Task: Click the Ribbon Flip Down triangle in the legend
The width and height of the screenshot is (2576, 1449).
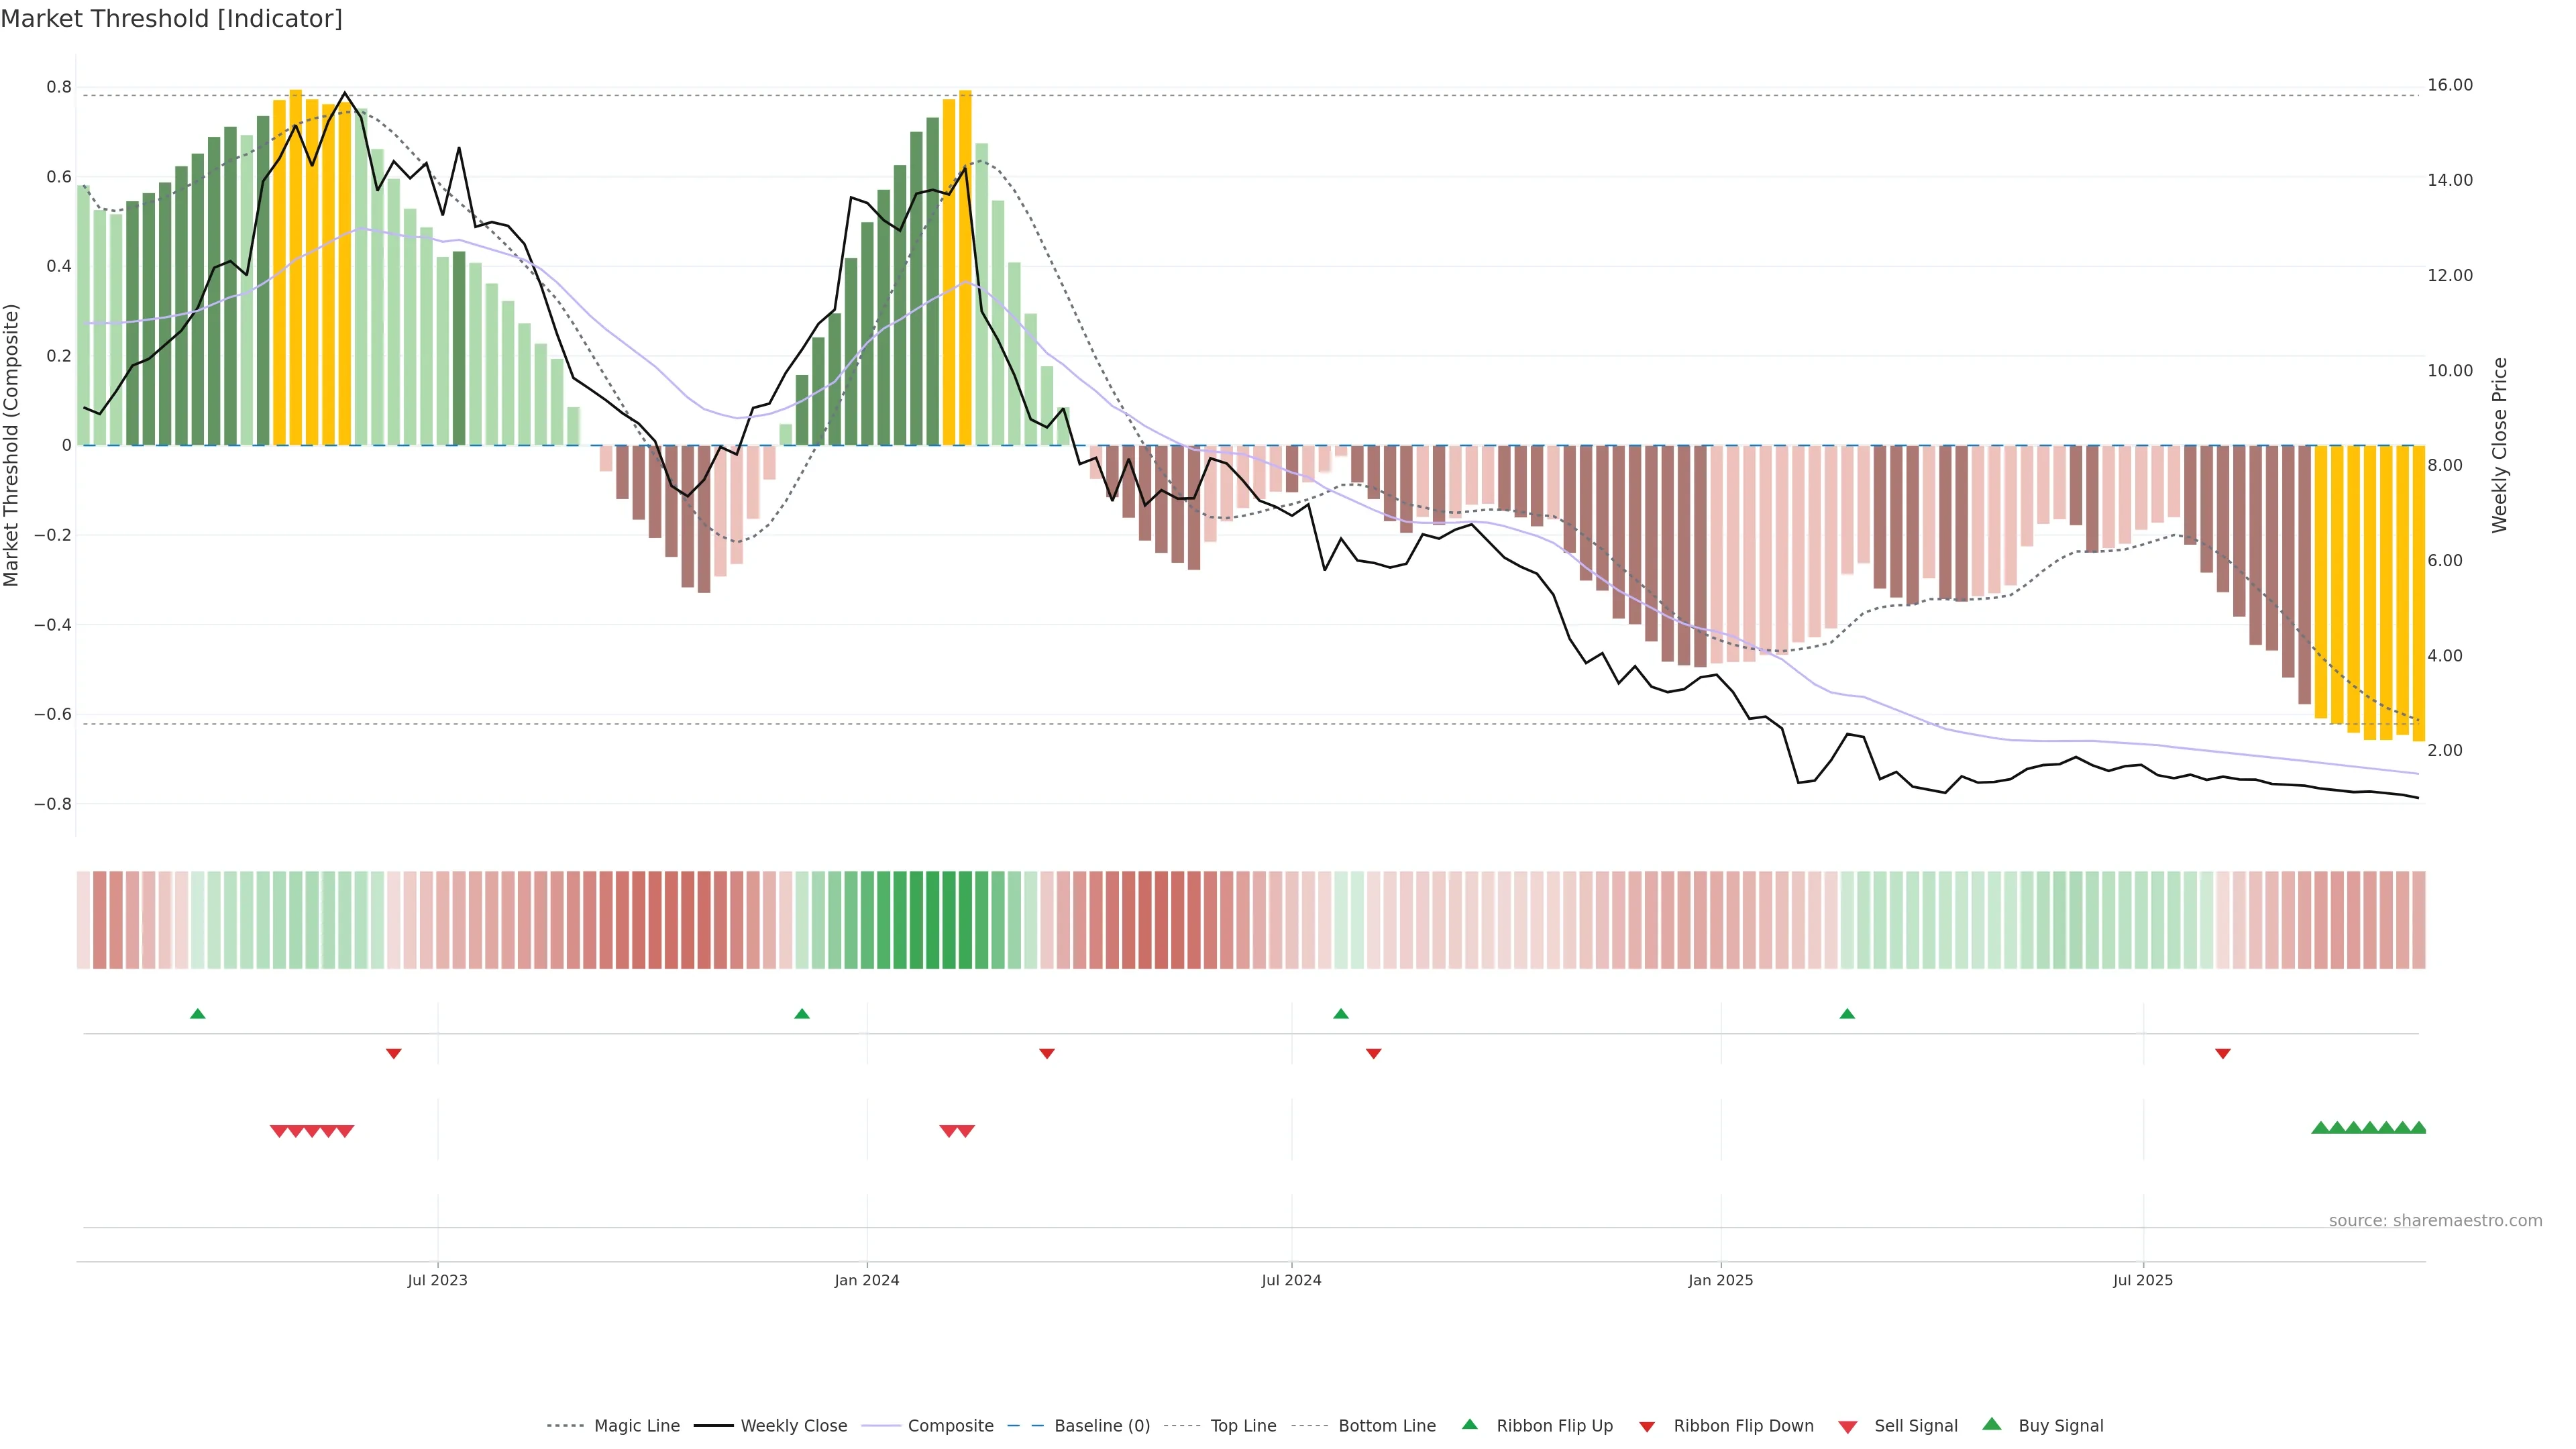Action: click(x=1647, y=1427)
